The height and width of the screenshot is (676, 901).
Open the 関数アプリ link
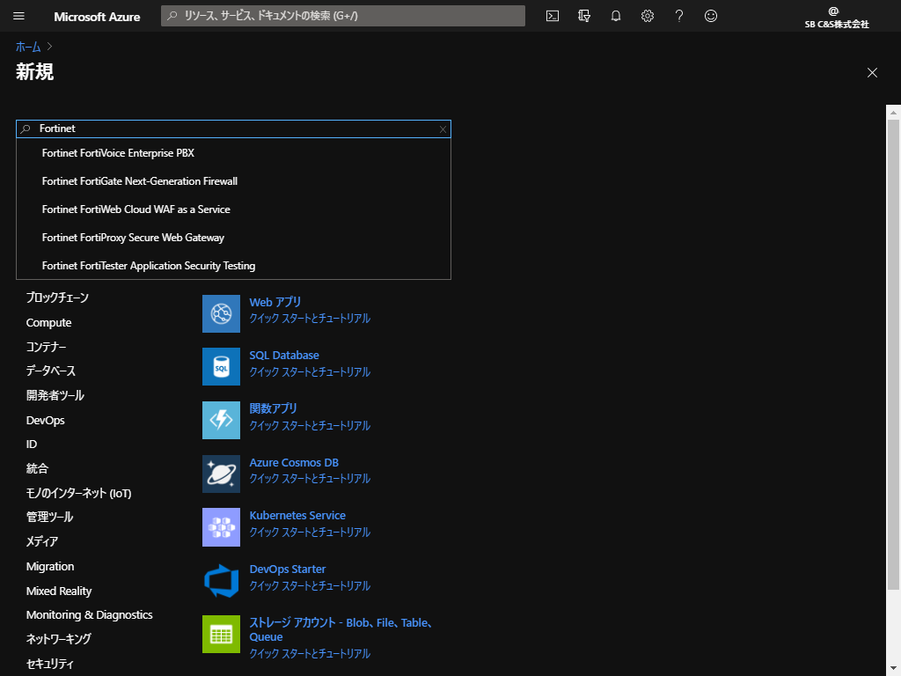point(273,408)
